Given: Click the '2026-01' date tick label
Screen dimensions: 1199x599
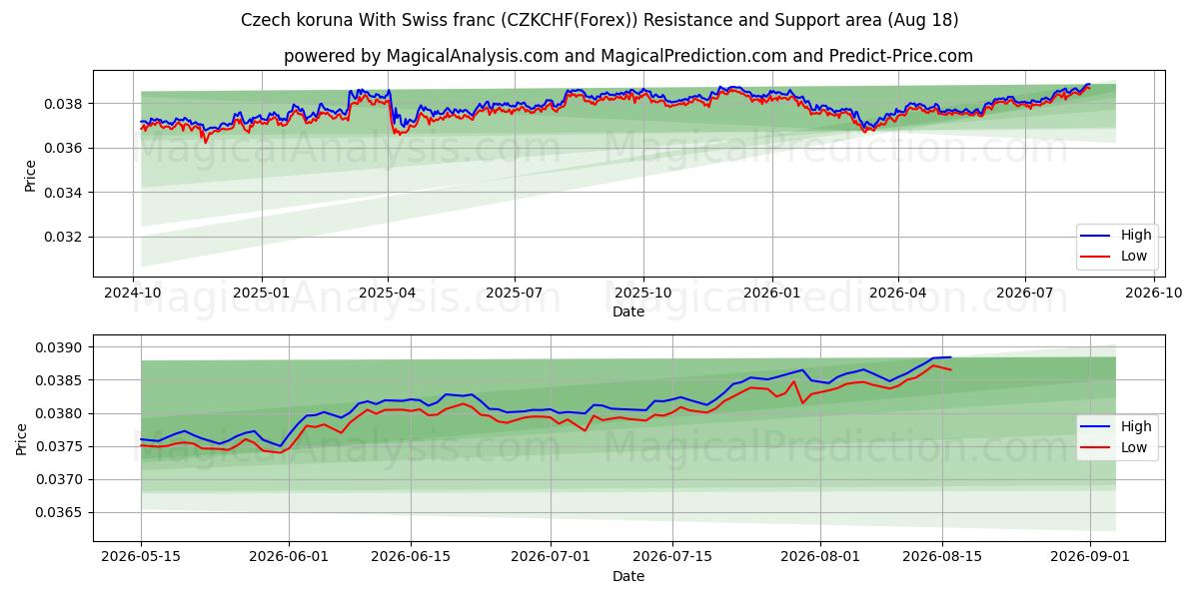Looking at the screenshot, I should coord(771,294).
